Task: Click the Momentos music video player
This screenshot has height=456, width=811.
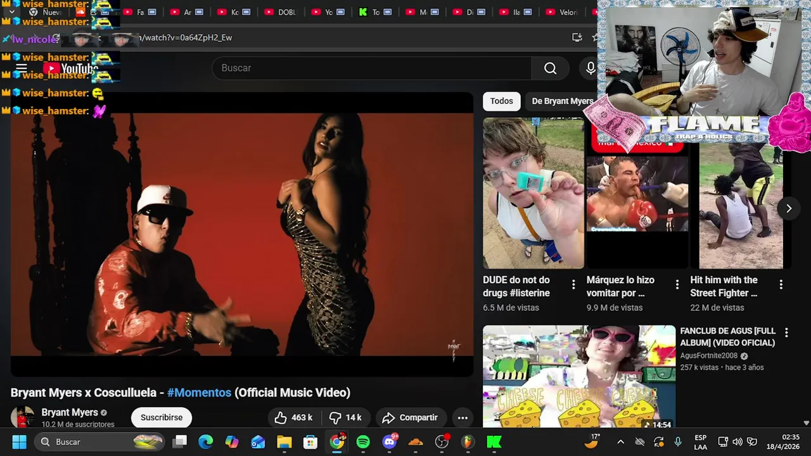Action: [242, 234]
